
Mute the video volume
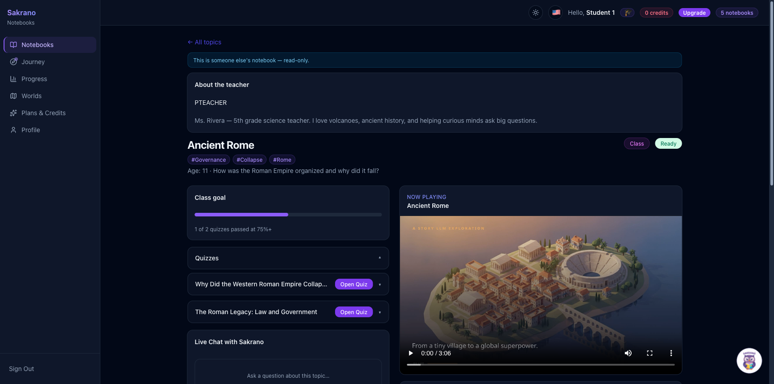tap(628, 353)
